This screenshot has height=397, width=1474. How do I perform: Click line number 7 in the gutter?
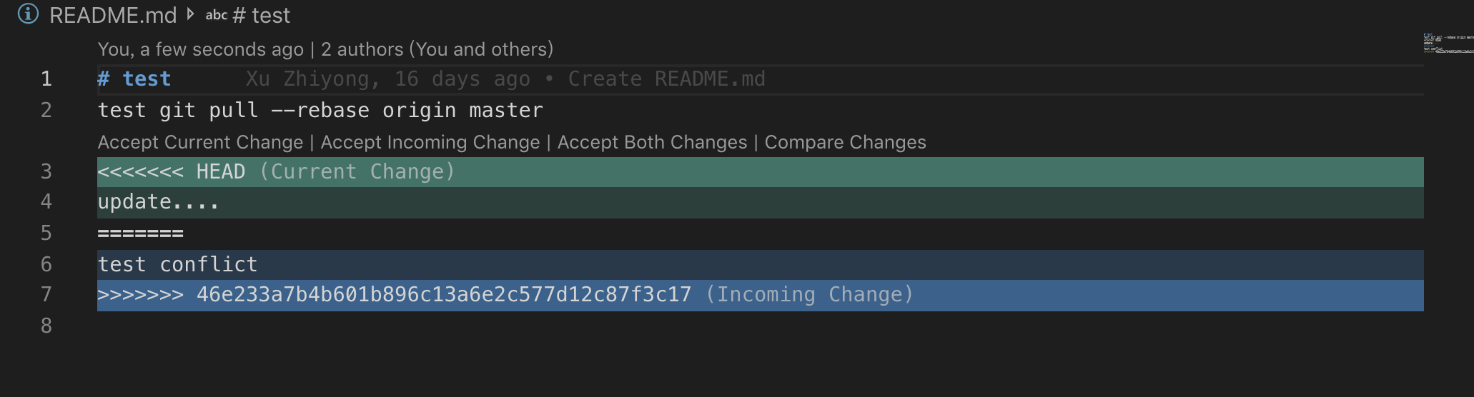[x=46, y=294]
